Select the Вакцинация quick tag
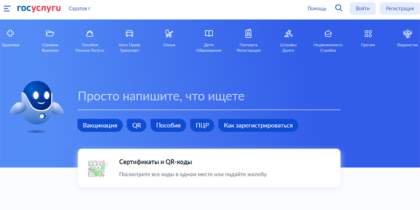The image size is (420, 210). 100,126
